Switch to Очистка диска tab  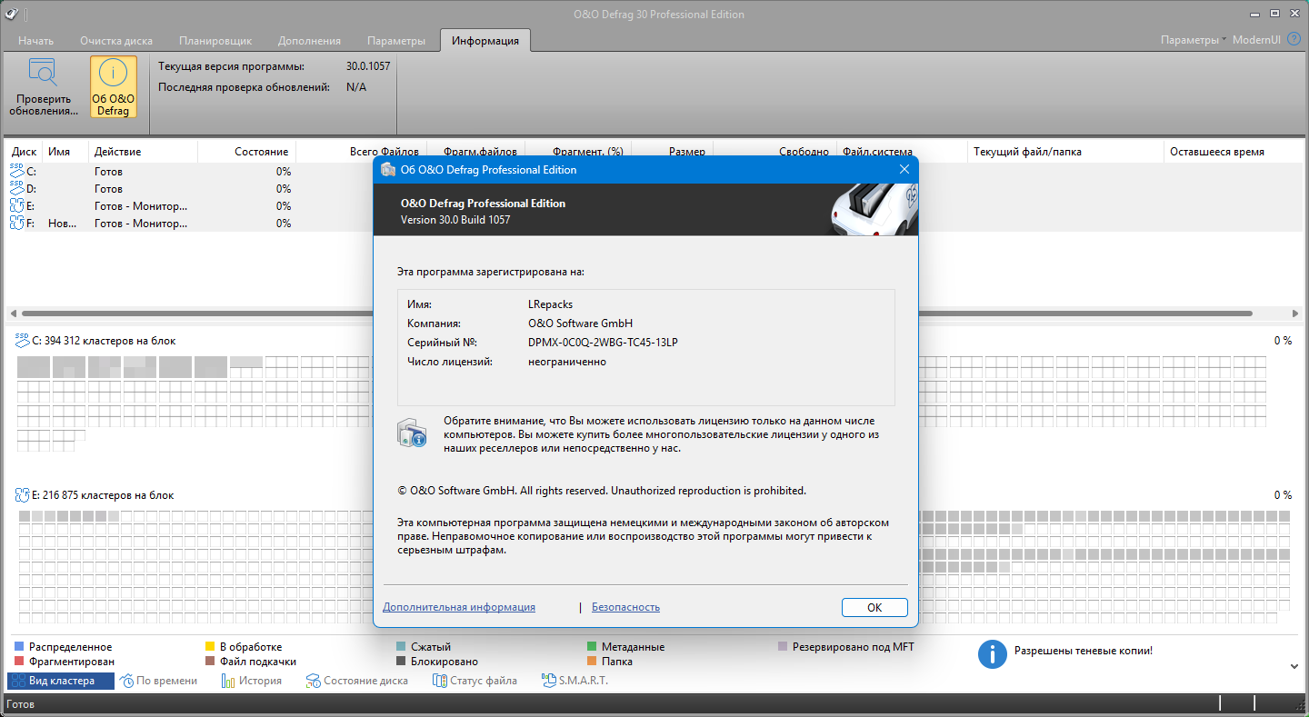pyautogui.click(x=116, y=41)
